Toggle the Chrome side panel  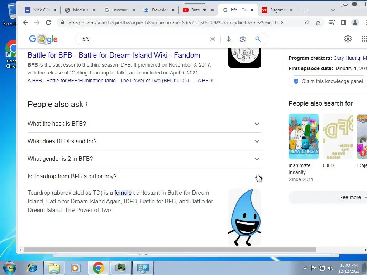click(344, 23)
